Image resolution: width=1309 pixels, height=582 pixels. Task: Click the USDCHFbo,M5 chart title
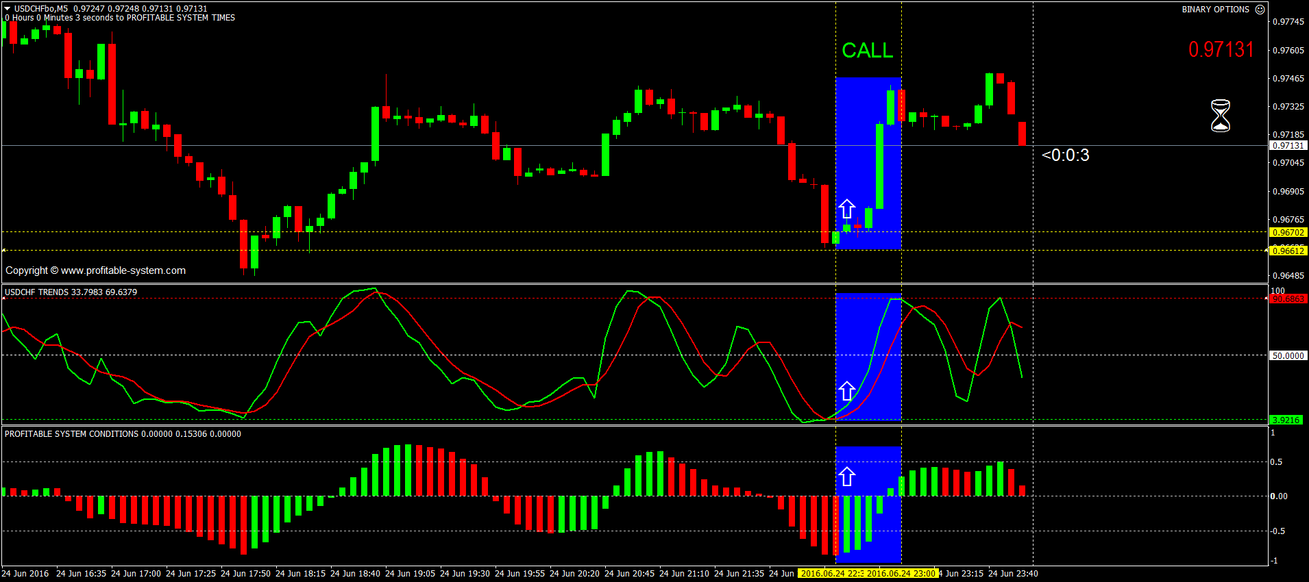[x=41, y=9]
